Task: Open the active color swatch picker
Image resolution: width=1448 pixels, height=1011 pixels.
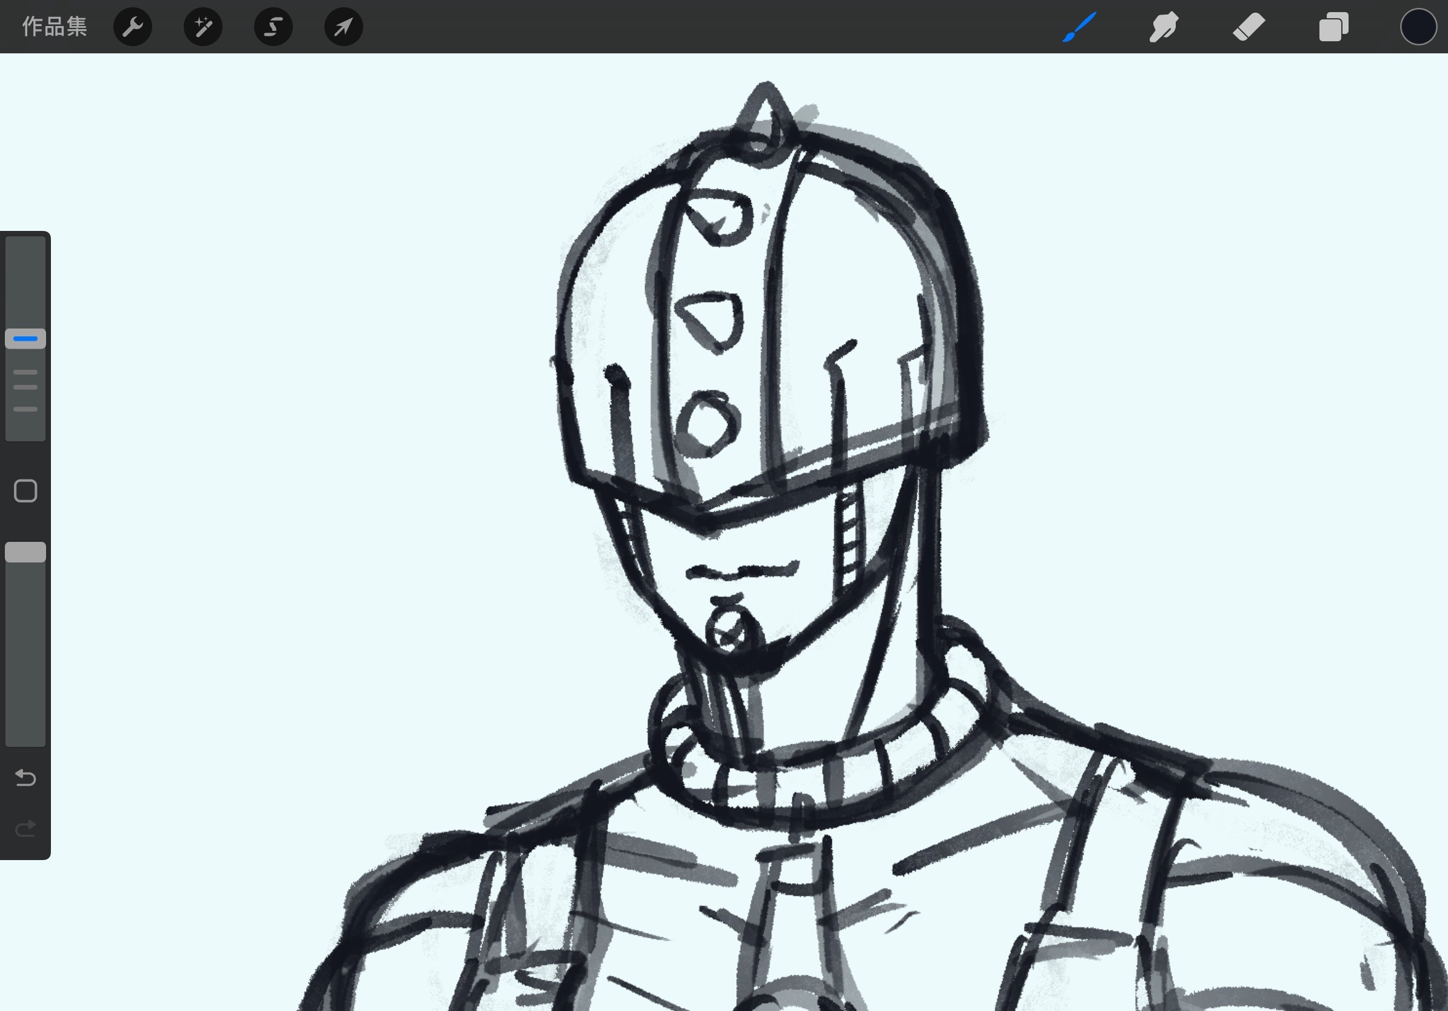Action: click(x=1418, y=27)
